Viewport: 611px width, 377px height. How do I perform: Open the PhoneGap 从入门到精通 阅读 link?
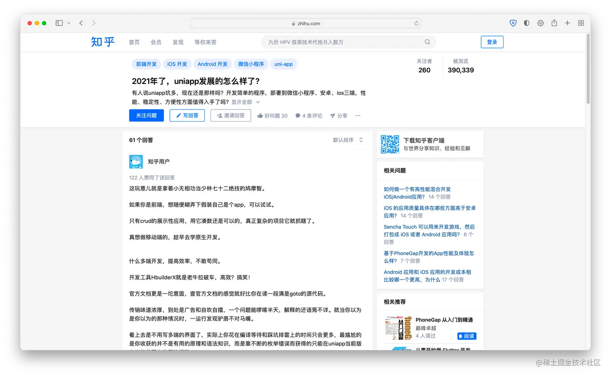coord(467,336)
